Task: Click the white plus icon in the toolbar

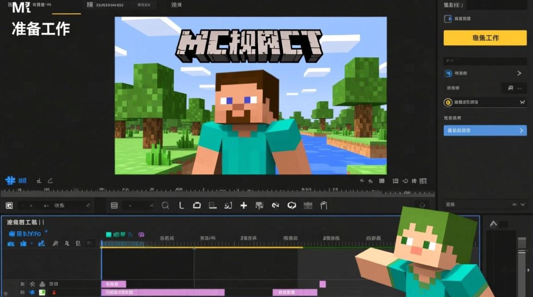Action: coord(243,205)
